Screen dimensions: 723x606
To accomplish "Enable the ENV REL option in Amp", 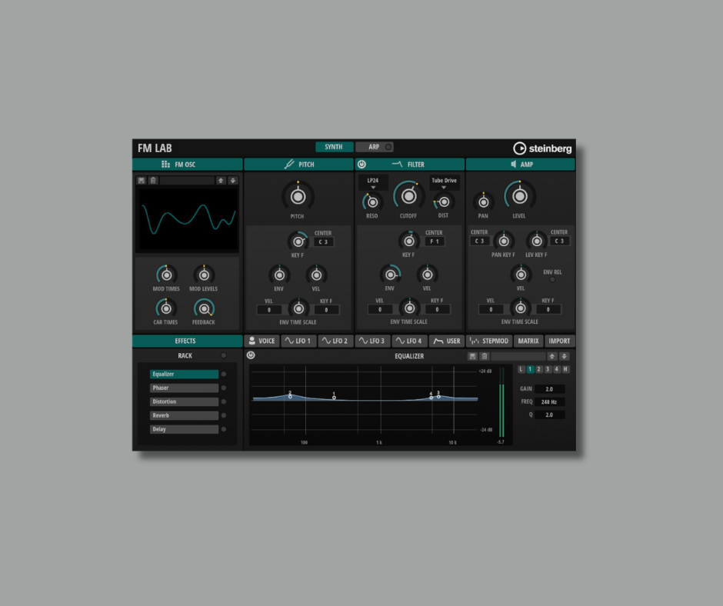I will [x=552, y=279].
